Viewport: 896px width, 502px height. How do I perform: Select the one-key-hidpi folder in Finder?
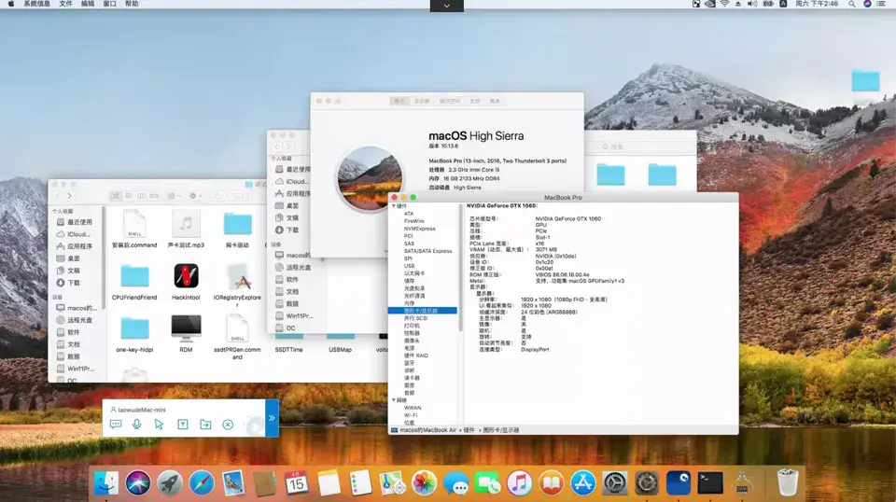[x=134, y=329]
